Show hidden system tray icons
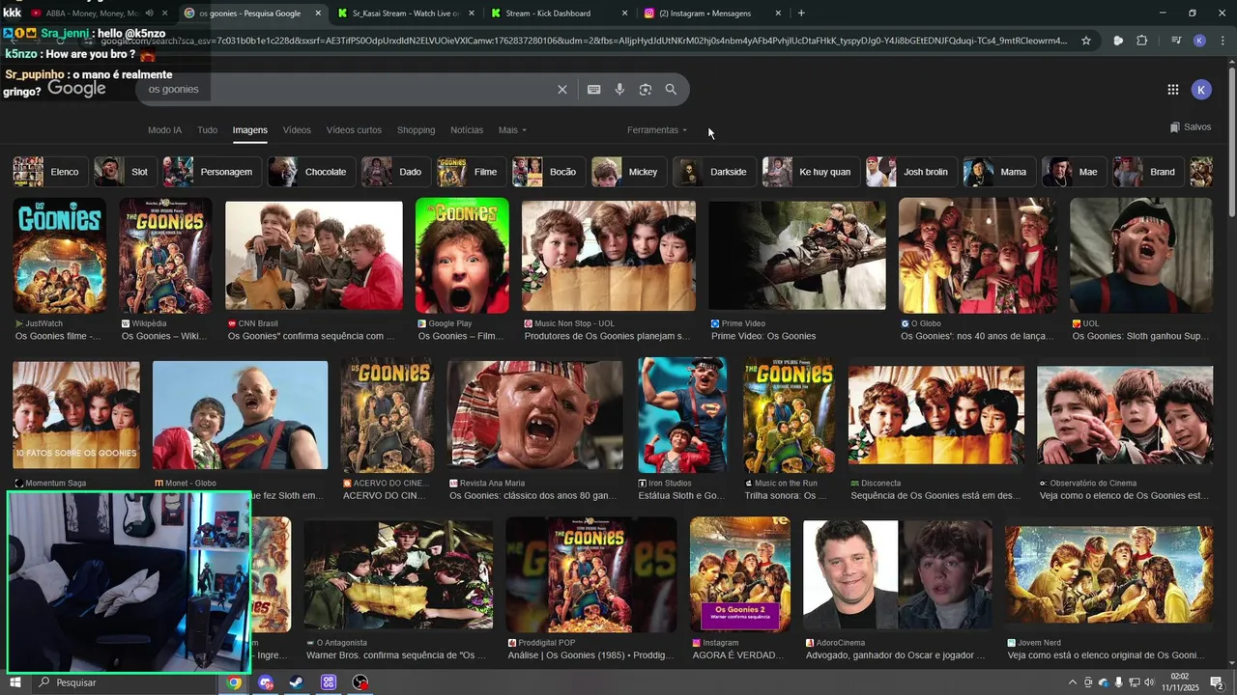The height and width of the screenshot is (695, 1237). tap(1072, 682)
